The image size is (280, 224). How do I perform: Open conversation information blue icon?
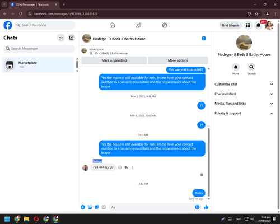[204, 39]
